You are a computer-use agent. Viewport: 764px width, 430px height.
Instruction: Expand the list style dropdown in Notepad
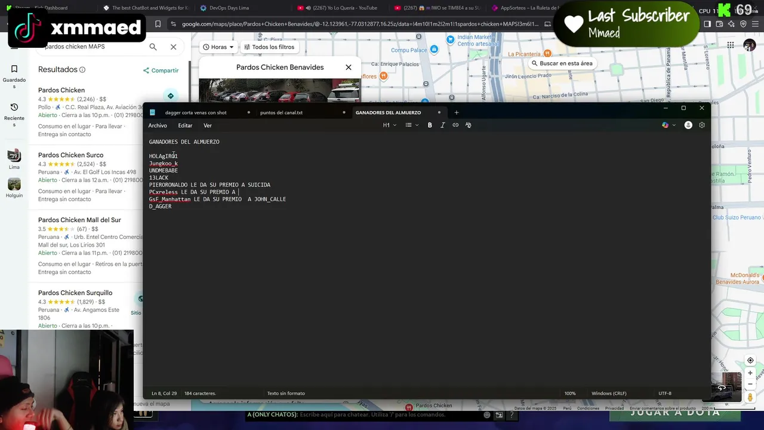(411, 125)
